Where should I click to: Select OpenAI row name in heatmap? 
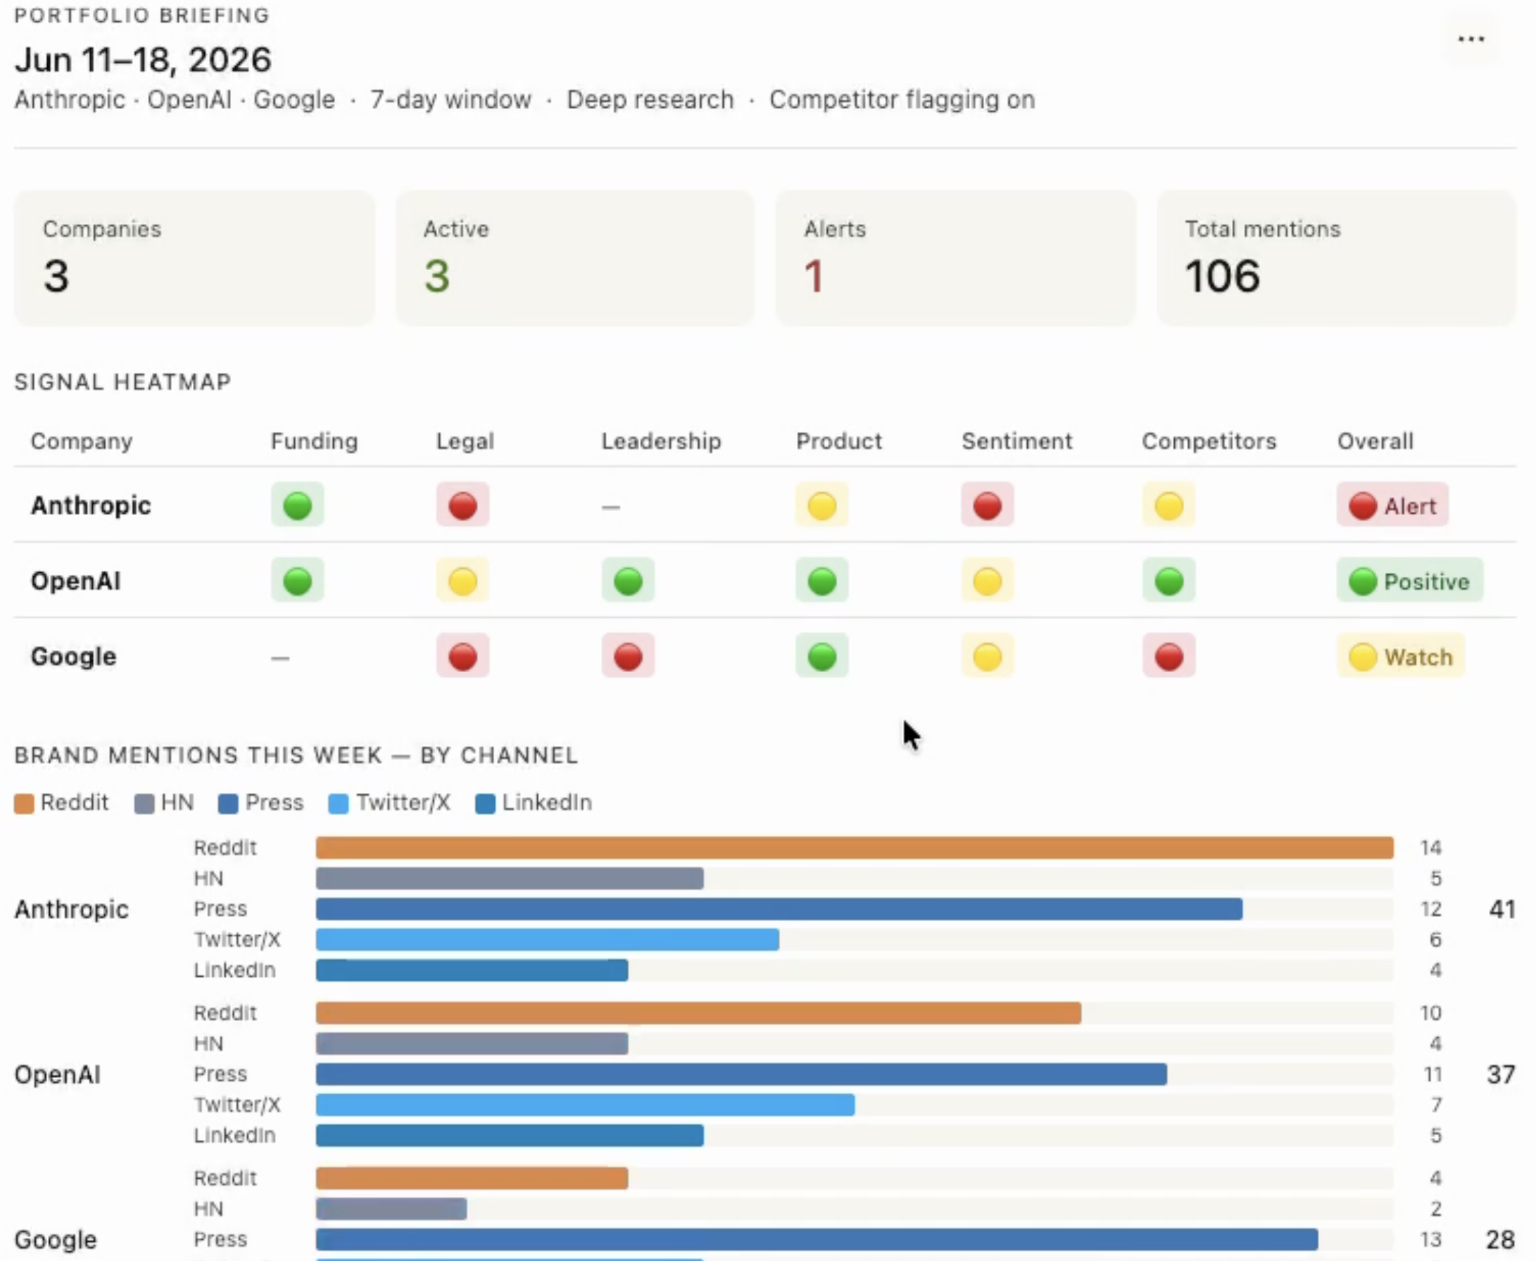75,581
